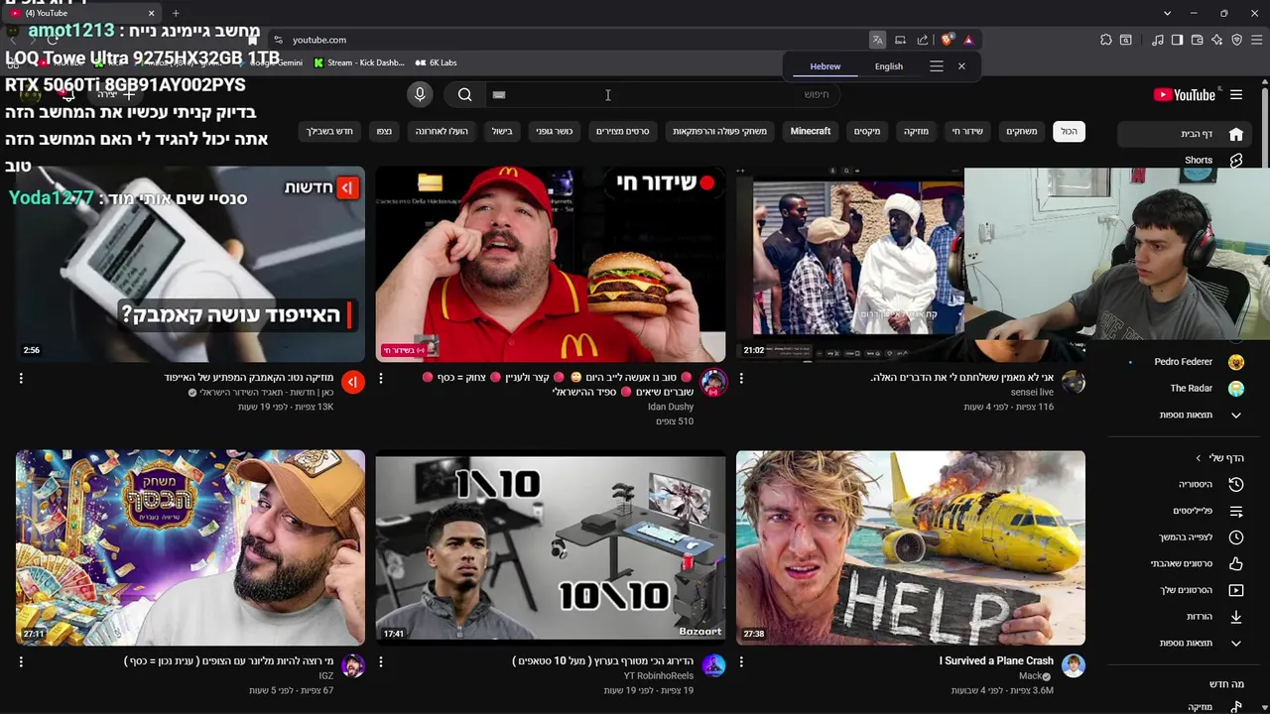The width and height of the screenshot is (1270, 714).
Task: Click the share page icon in address bar
Action: pyautogui.click(x=923, y=40)
